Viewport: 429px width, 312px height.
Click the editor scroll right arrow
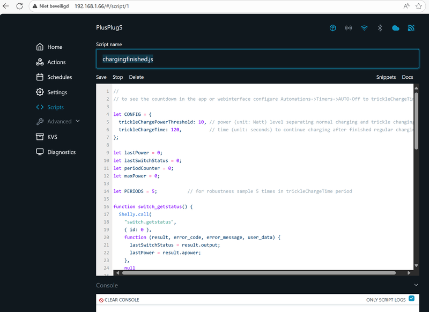point(409,273)
